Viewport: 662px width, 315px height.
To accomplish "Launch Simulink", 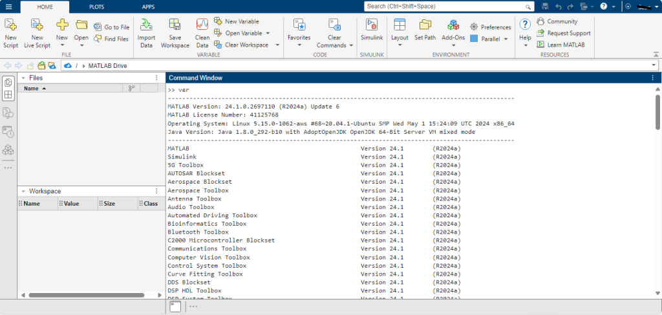I will click(372, 30).
